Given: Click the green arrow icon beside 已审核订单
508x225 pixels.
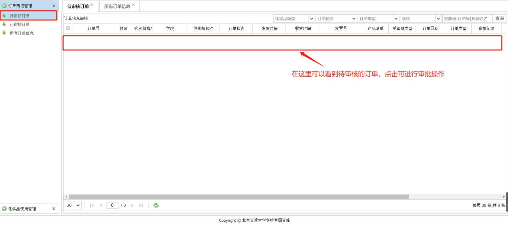Looking at the screenshot, I should [4, 24].
